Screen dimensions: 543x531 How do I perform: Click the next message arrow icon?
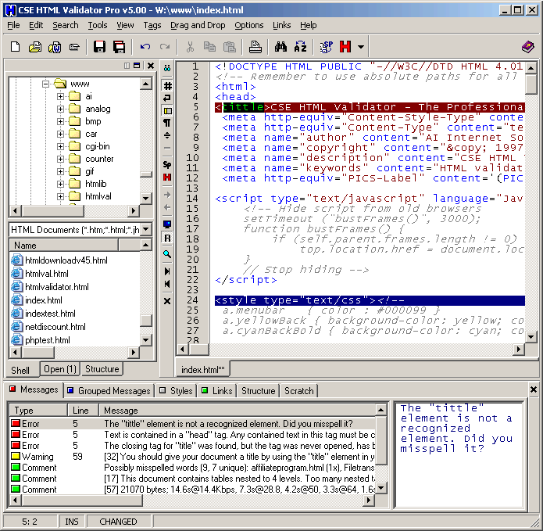click(167, 271)
